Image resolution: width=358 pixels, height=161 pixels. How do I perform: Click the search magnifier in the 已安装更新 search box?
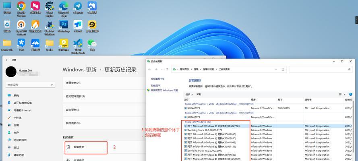coord(349,69)
